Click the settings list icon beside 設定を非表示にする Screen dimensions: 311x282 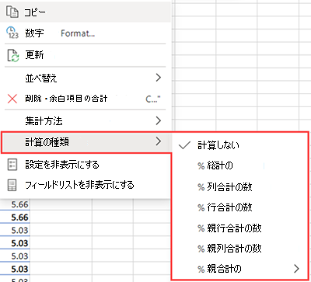12,165
